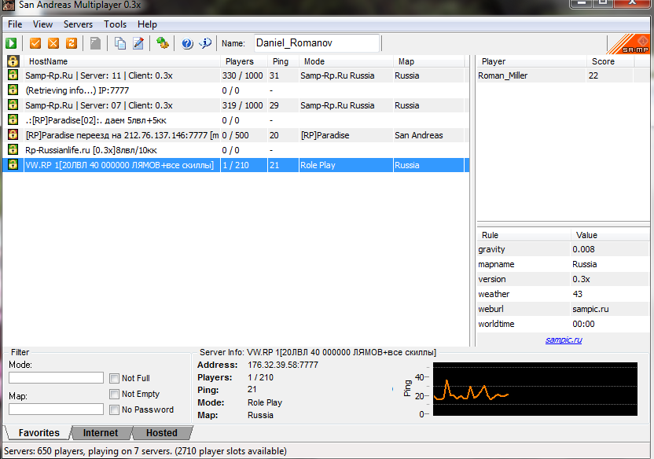Click the Rule column header

coord(524,235)
